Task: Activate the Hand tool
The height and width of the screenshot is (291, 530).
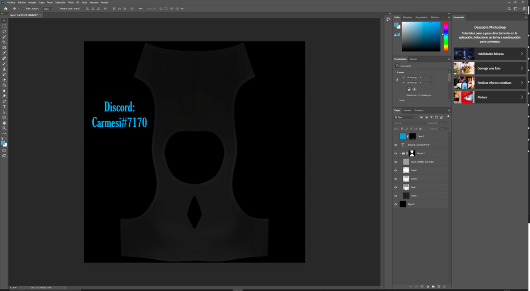Action: [4, 123]
